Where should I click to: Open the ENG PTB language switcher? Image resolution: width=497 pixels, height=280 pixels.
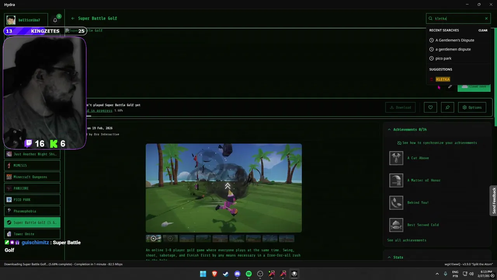point(455,274)
